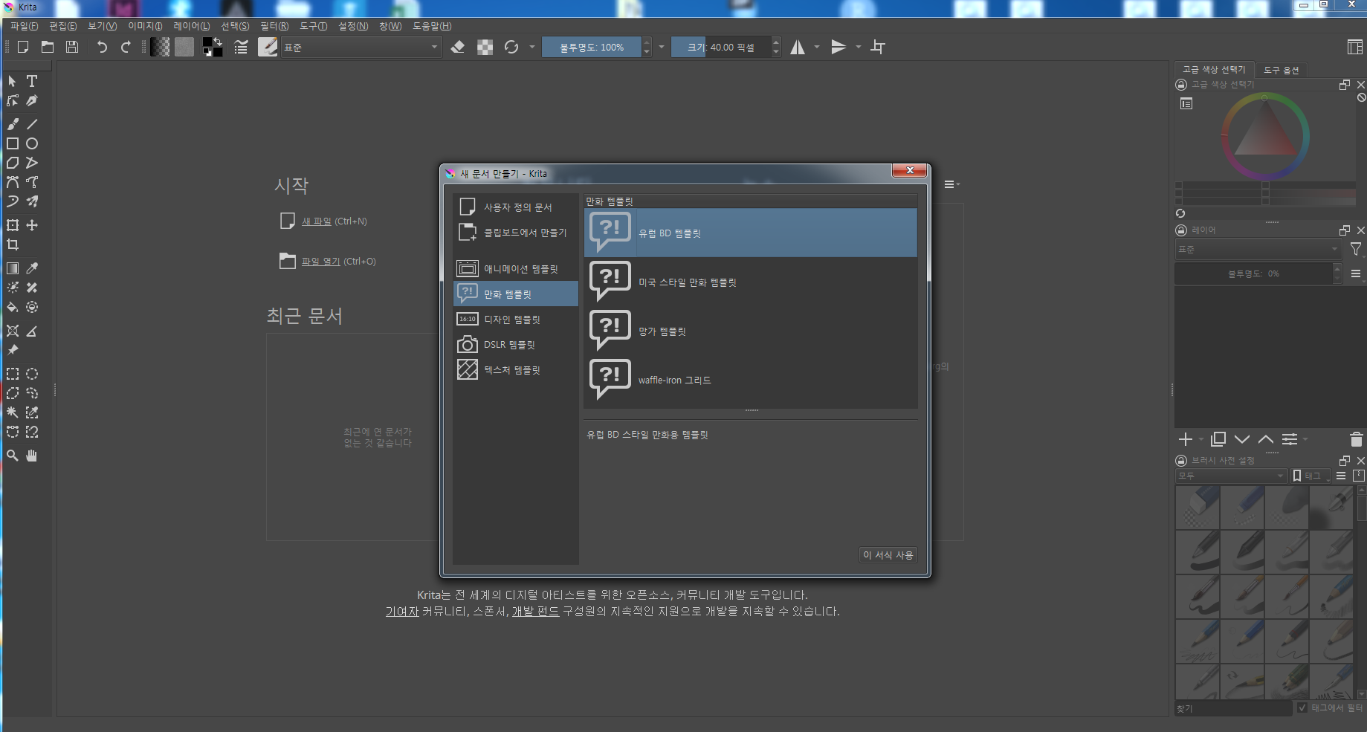
Task: Click the Redo arrow icon
Action: [x=126, y=47]
